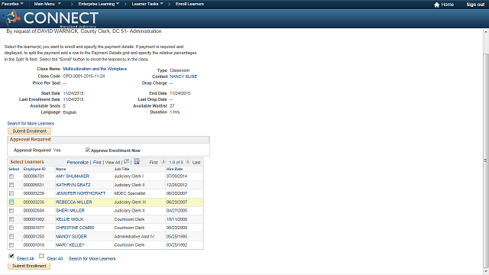The height and width of the screenshot is (275, 489).
Task: Open the Favorites dropdown menu
Action: [x=12, y=4]
